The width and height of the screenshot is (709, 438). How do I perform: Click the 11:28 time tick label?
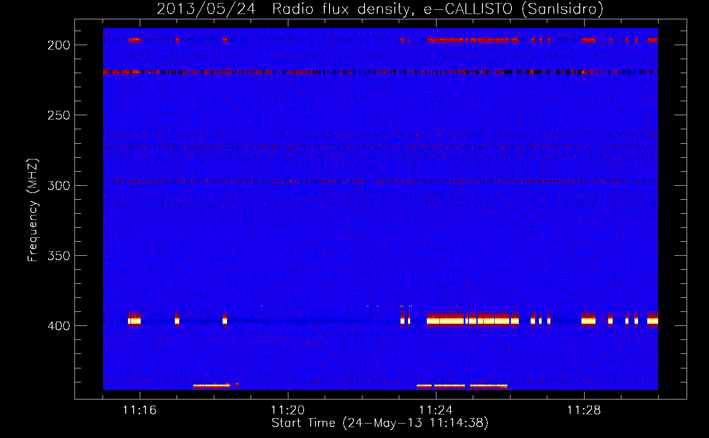(584, 410)
